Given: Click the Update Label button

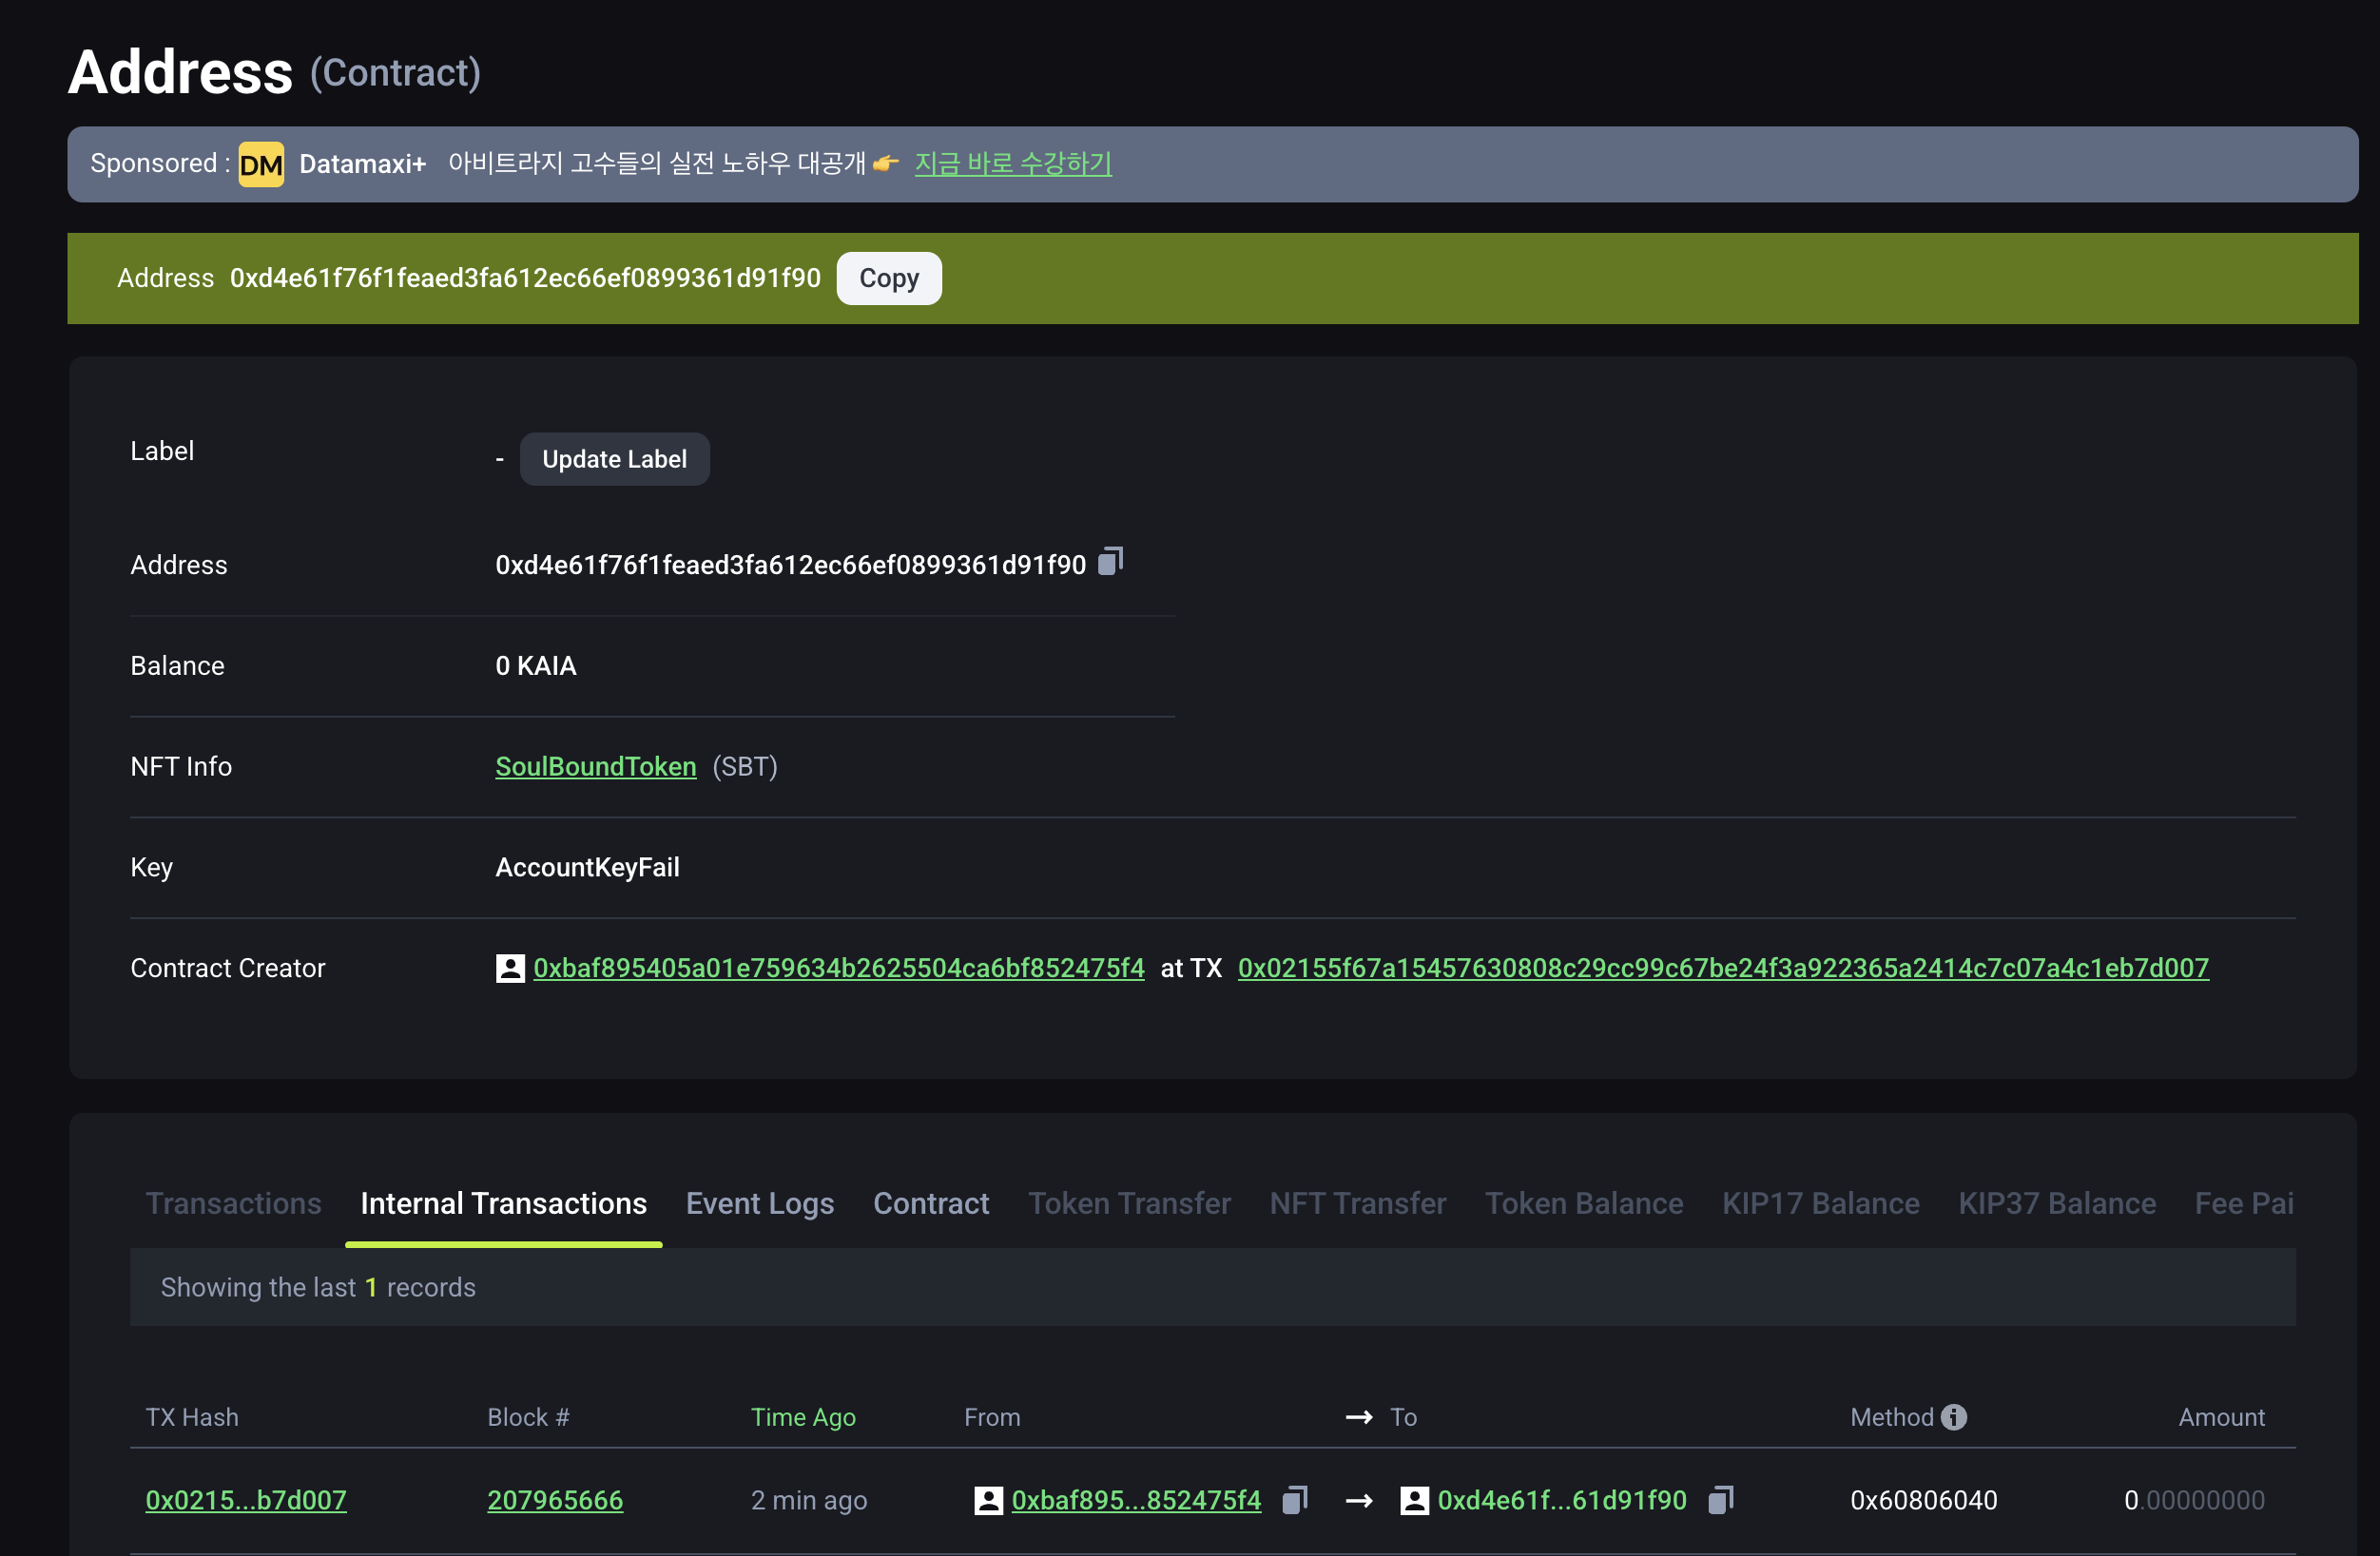Looking at the screenshot, I should (614, 459).
